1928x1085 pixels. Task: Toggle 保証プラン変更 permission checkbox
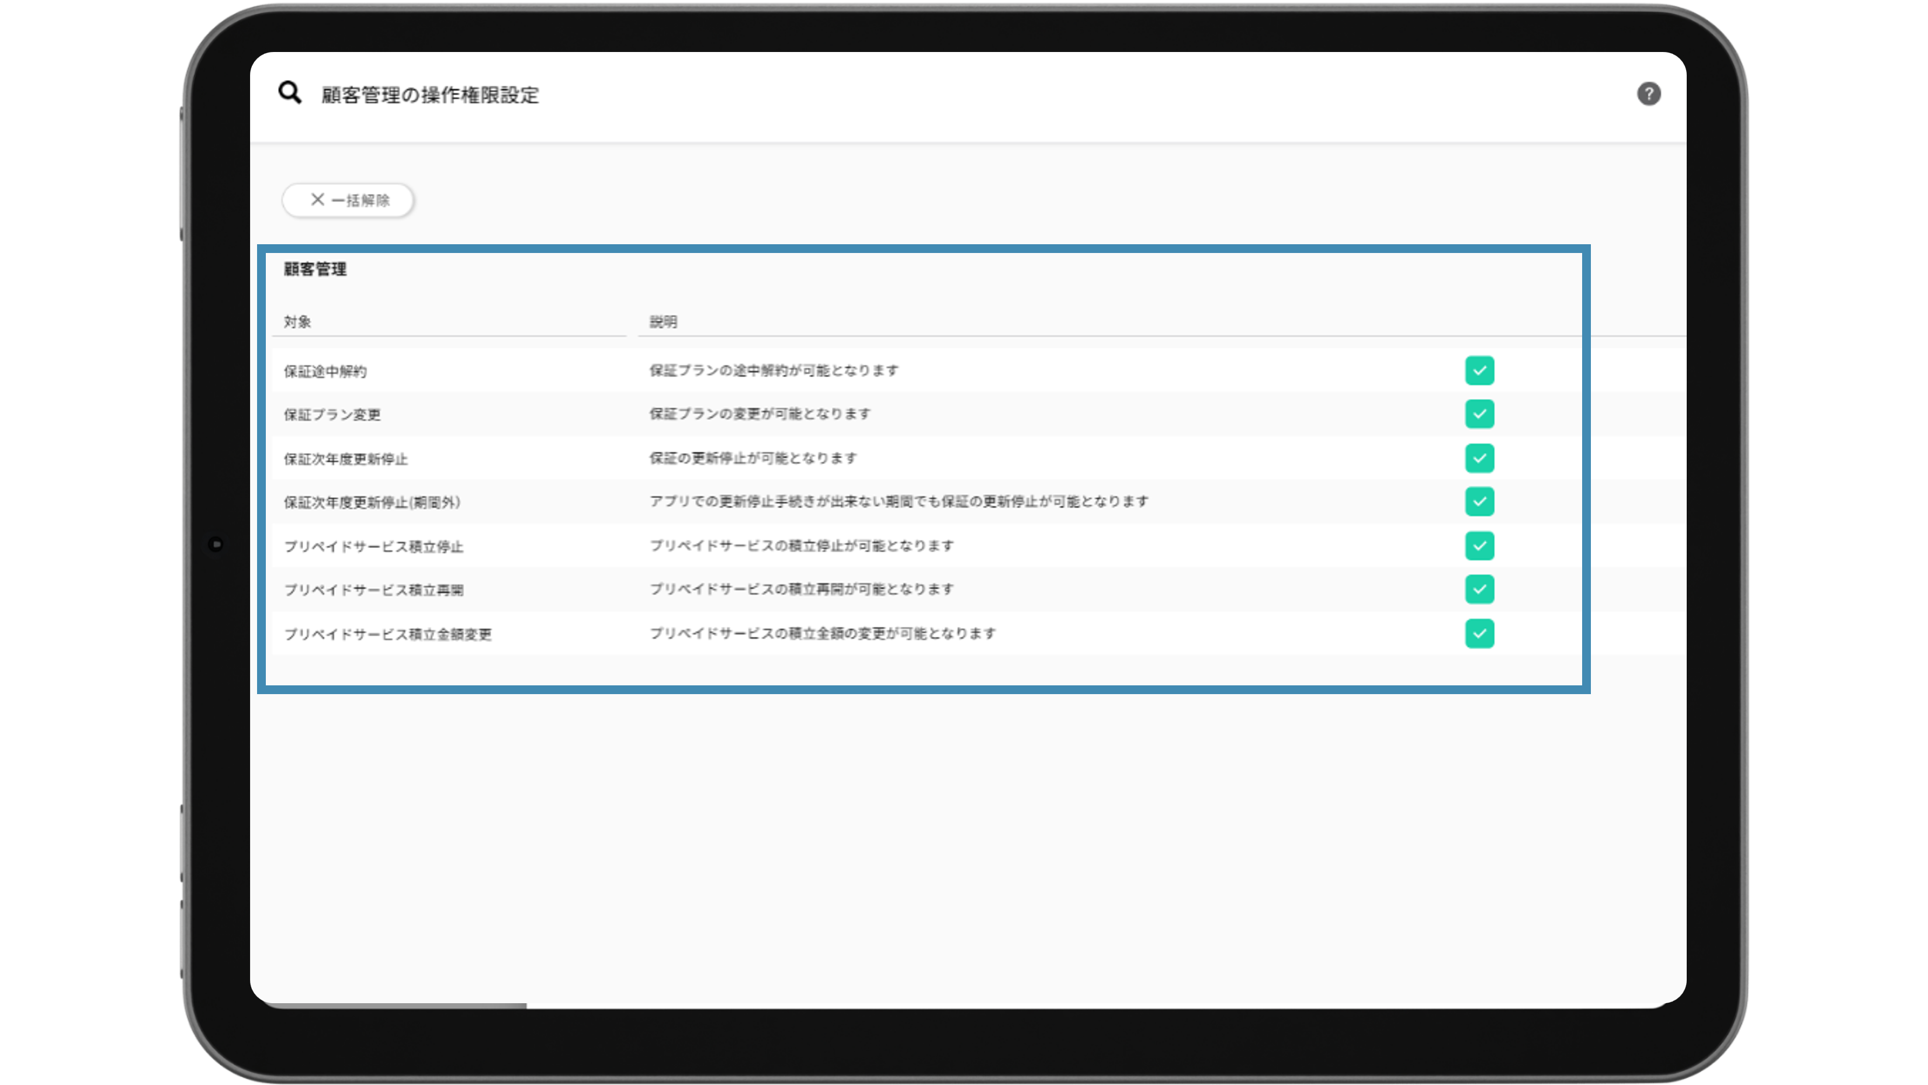(1479, 415)
